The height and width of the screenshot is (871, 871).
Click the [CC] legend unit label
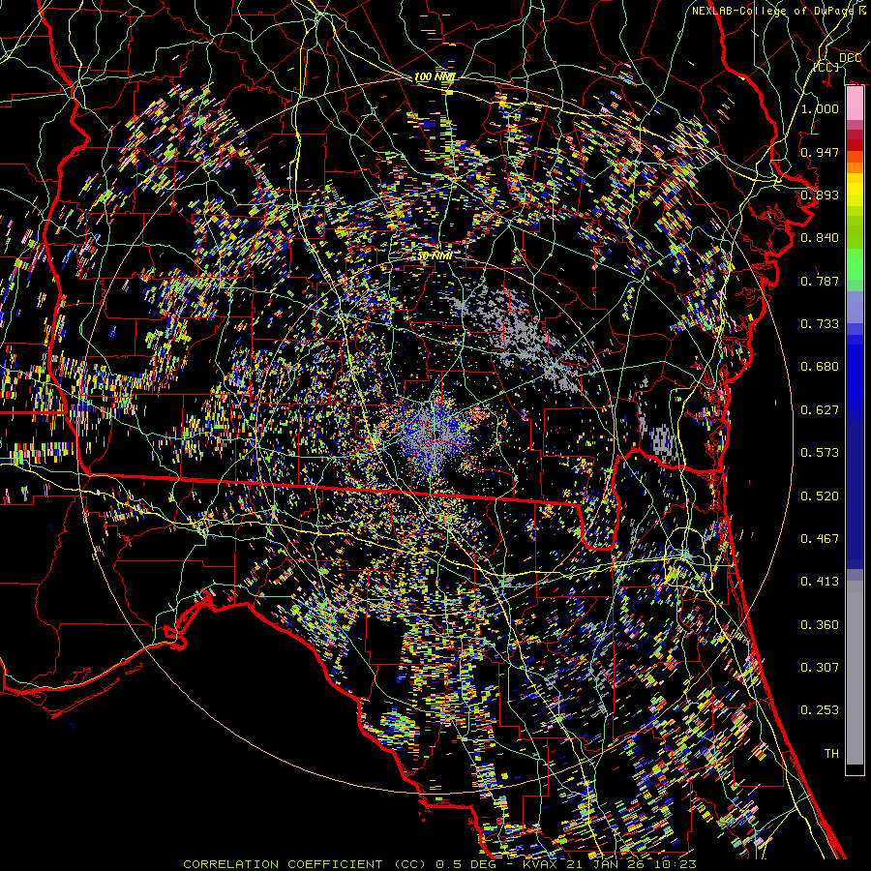click(826, 67)
